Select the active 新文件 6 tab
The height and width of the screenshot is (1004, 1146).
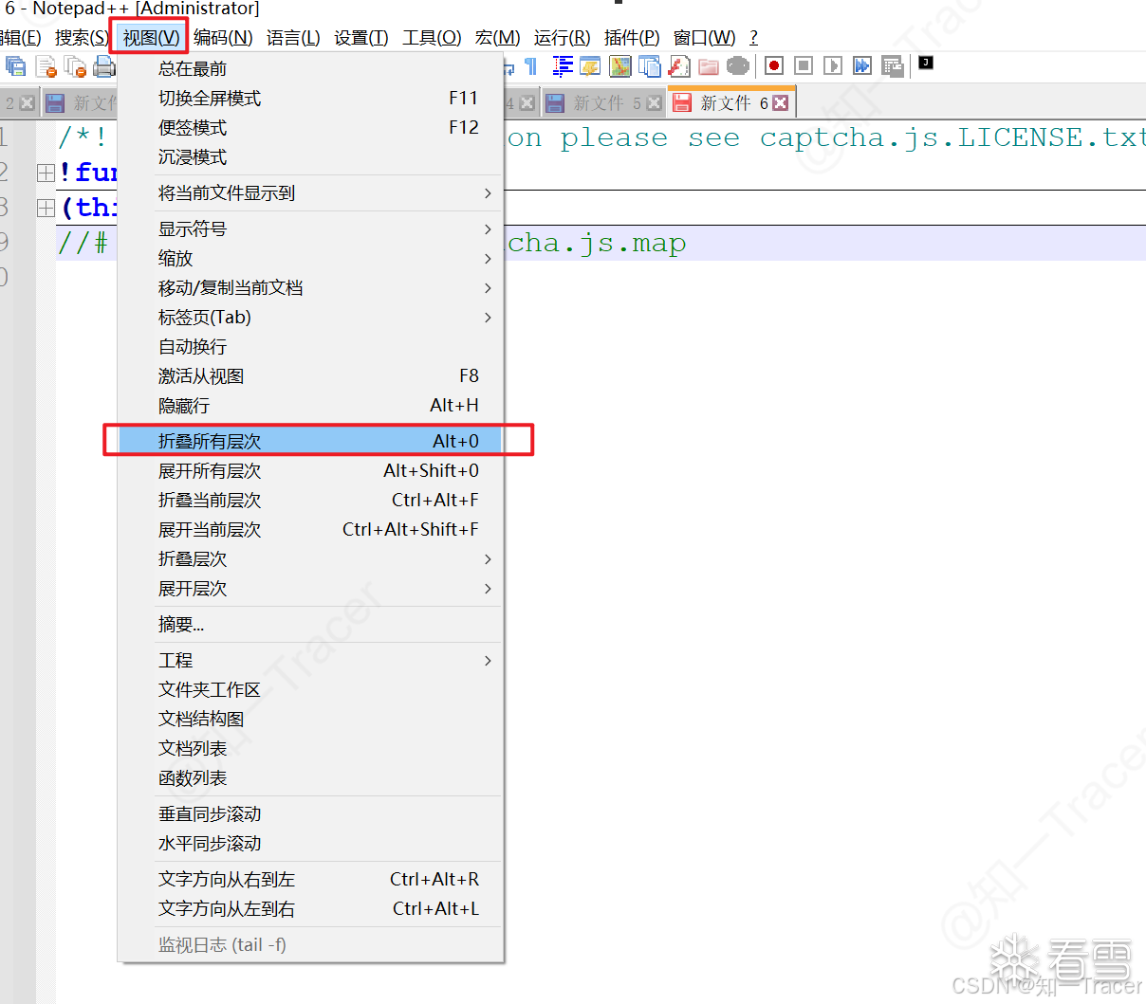click(x=730, y=101)
